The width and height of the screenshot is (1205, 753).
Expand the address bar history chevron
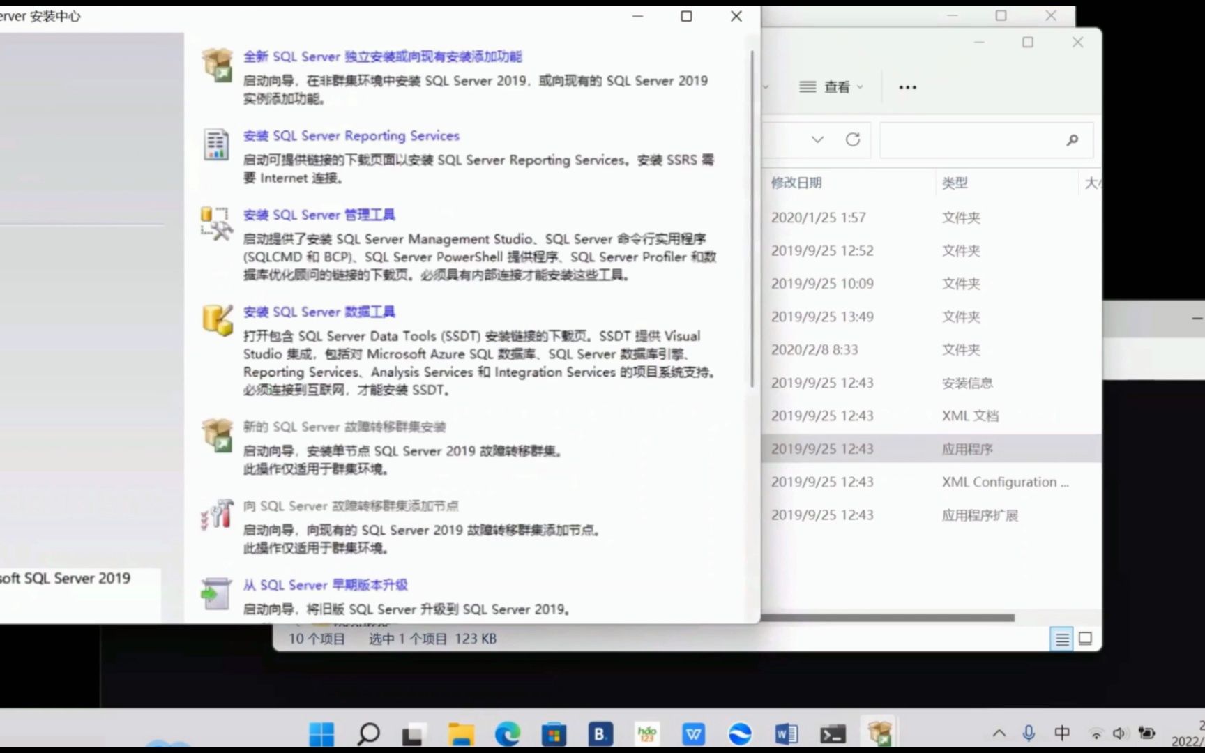click(x=819, y=139)
